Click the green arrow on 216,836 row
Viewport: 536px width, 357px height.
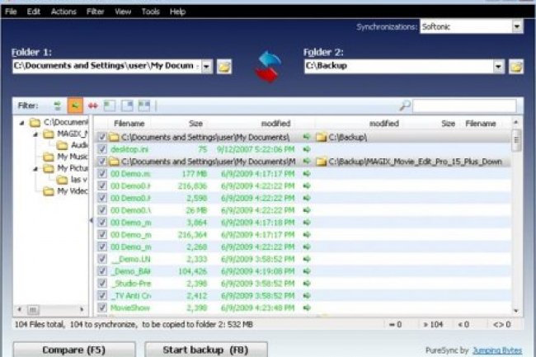(307, 186)
